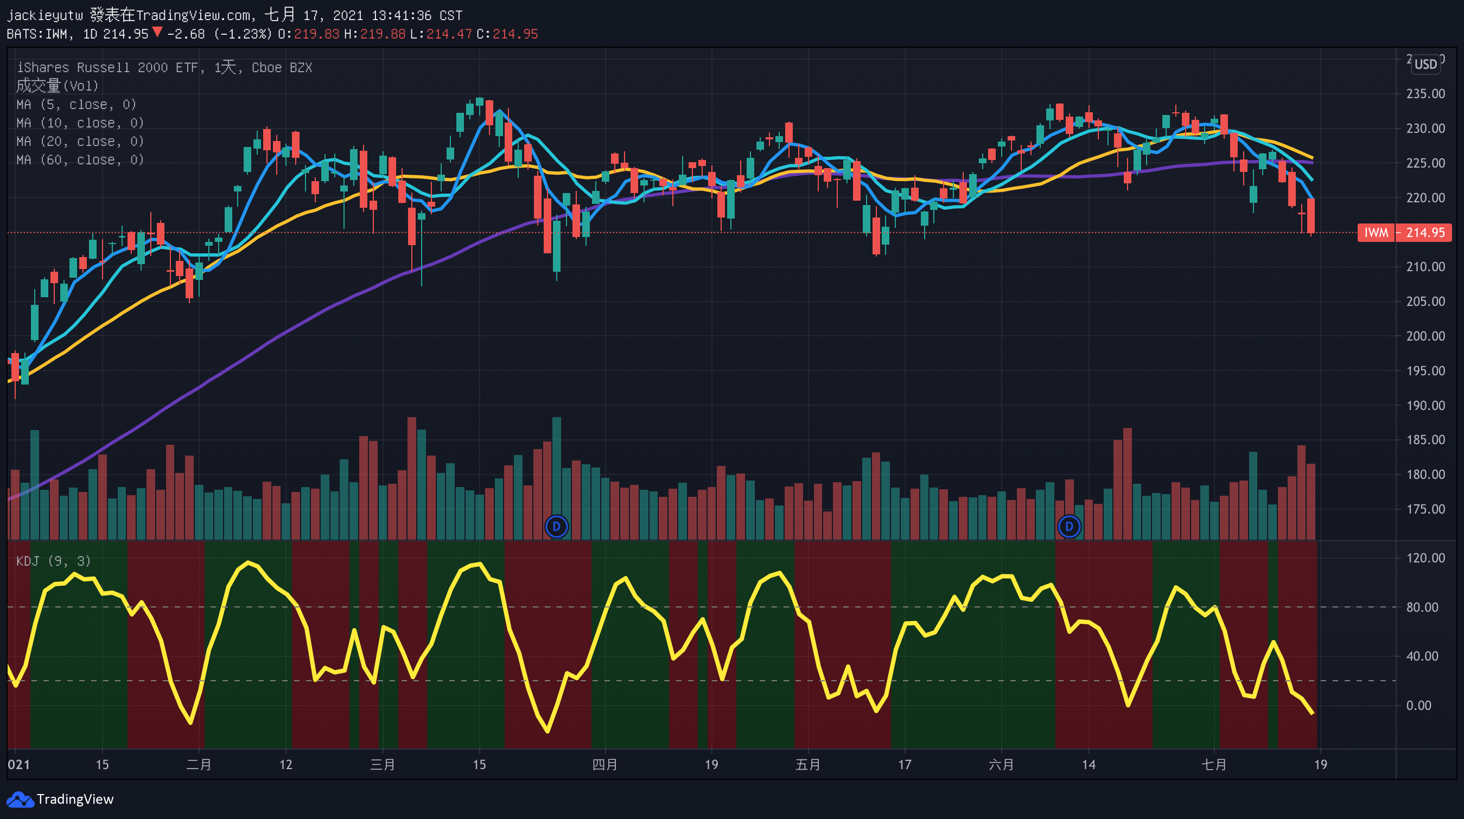Click the USD currency badge

(1425, 64)
